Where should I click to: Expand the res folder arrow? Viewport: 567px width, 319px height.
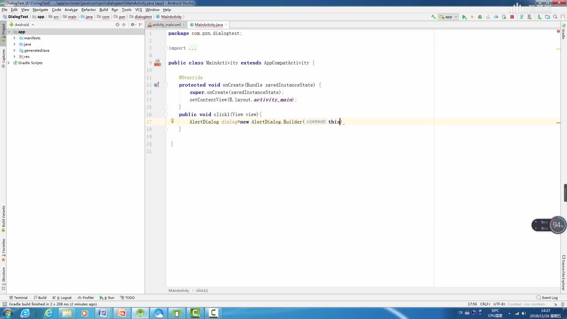15,57
